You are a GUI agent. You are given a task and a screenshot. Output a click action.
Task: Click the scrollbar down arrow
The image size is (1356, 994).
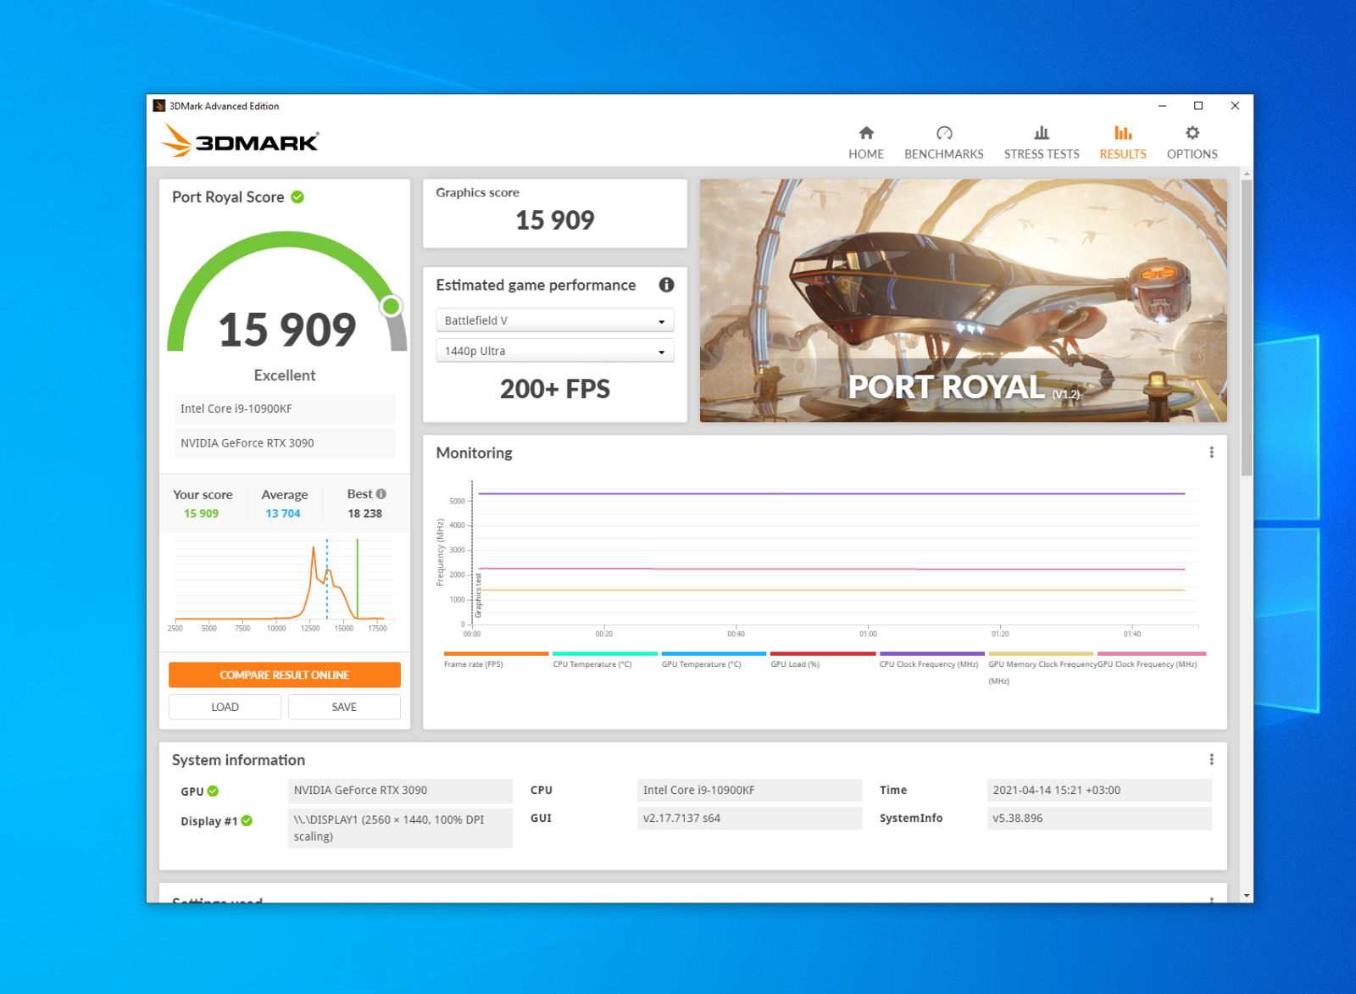click(1247, 895)
